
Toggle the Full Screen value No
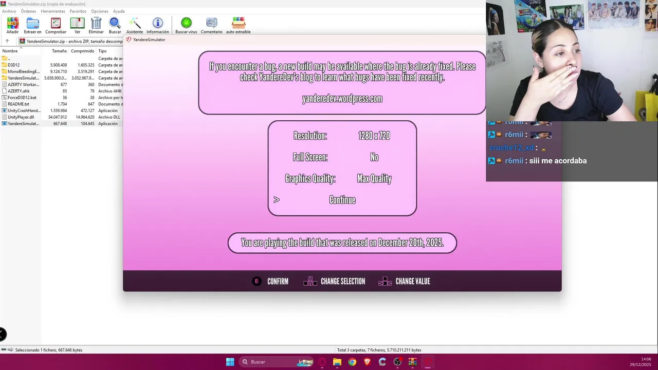pyautogui.click(x=374, y=157)
